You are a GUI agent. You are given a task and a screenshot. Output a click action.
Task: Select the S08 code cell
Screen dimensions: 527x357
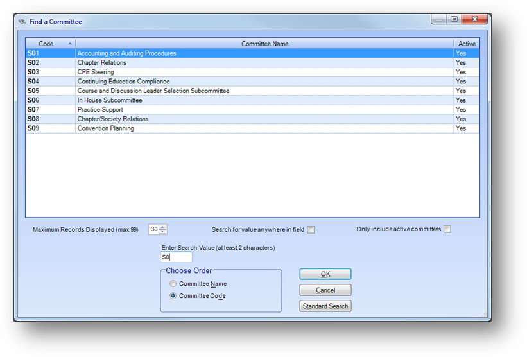click(x=51, y=119)
